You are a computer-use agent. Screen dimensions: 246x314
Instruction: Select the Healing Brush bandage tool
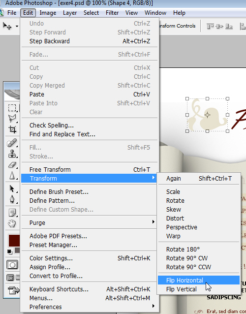click(12, 143)
